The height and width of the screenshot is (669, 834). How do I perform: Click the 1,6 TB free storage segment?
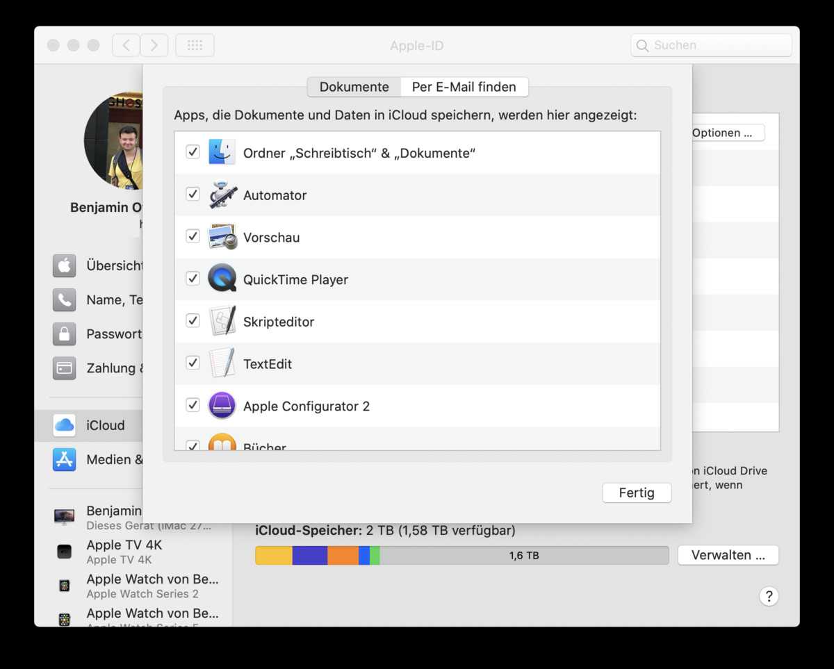pos(524,555)
